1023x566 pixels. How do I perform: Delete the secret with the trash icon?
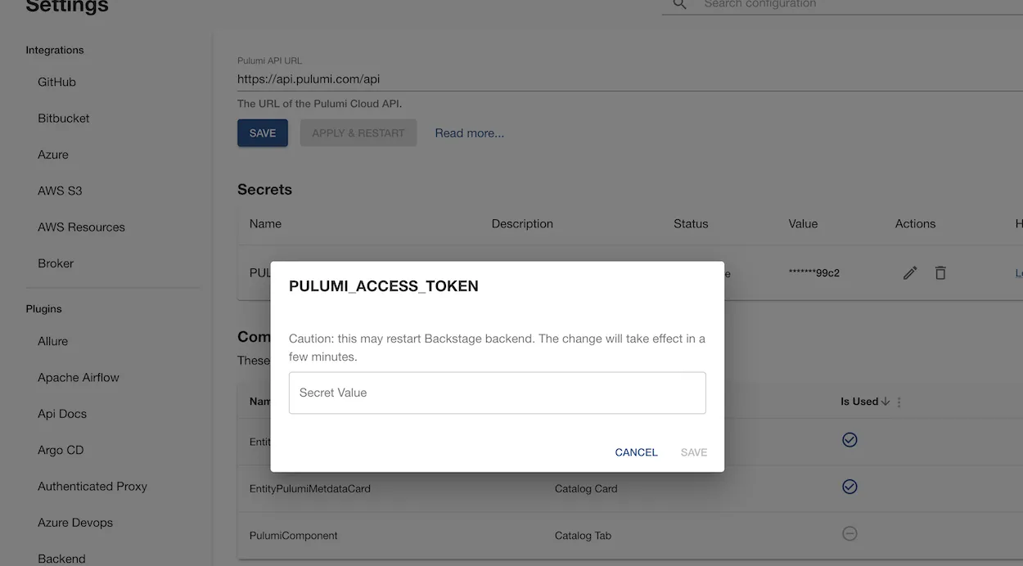(940, 272)
